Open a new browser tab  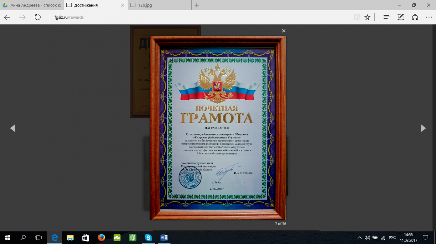[197, 5]
